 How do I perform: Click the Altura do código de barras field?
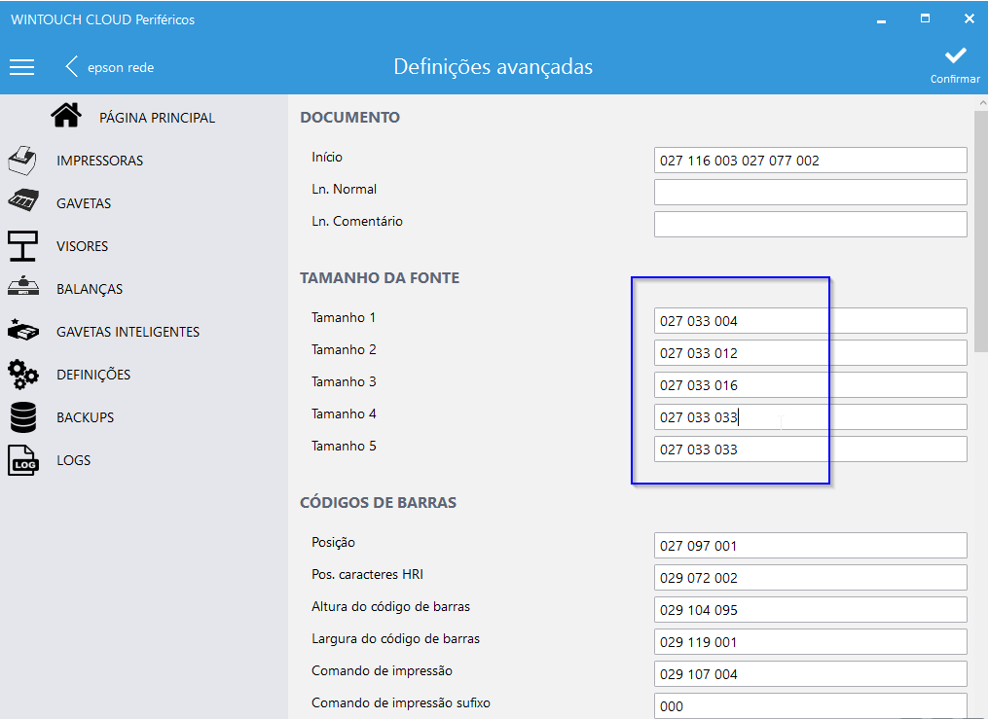pyautogui.click(x=810, y=610)
